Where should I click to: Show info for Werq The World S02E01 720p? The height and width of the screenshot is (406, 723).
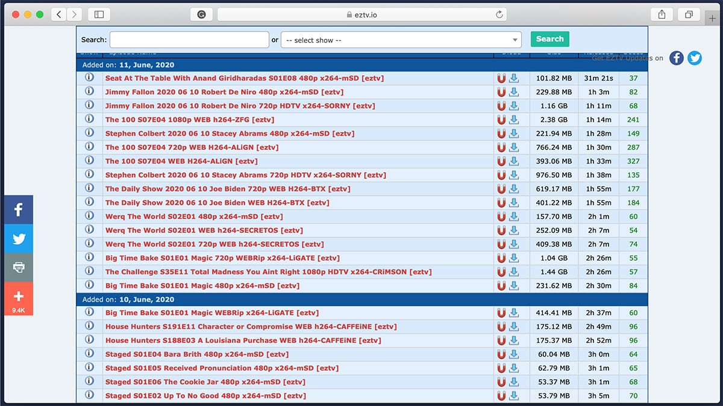click(89, 244)
